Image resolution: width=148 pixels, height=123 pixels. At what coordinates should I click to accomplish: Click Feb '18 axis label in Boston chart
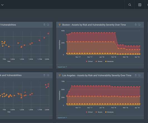coord(114,57)
